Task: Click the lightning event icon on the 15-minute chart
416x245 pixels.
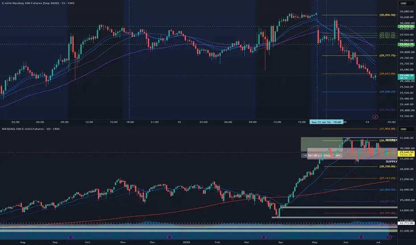Action: [375, 117]
